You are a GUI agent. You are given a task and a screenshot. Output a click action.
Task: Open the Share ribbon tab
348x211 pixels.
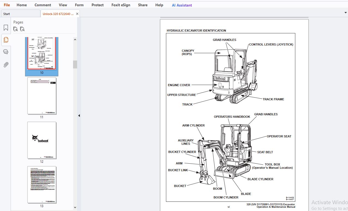(143, 5)
